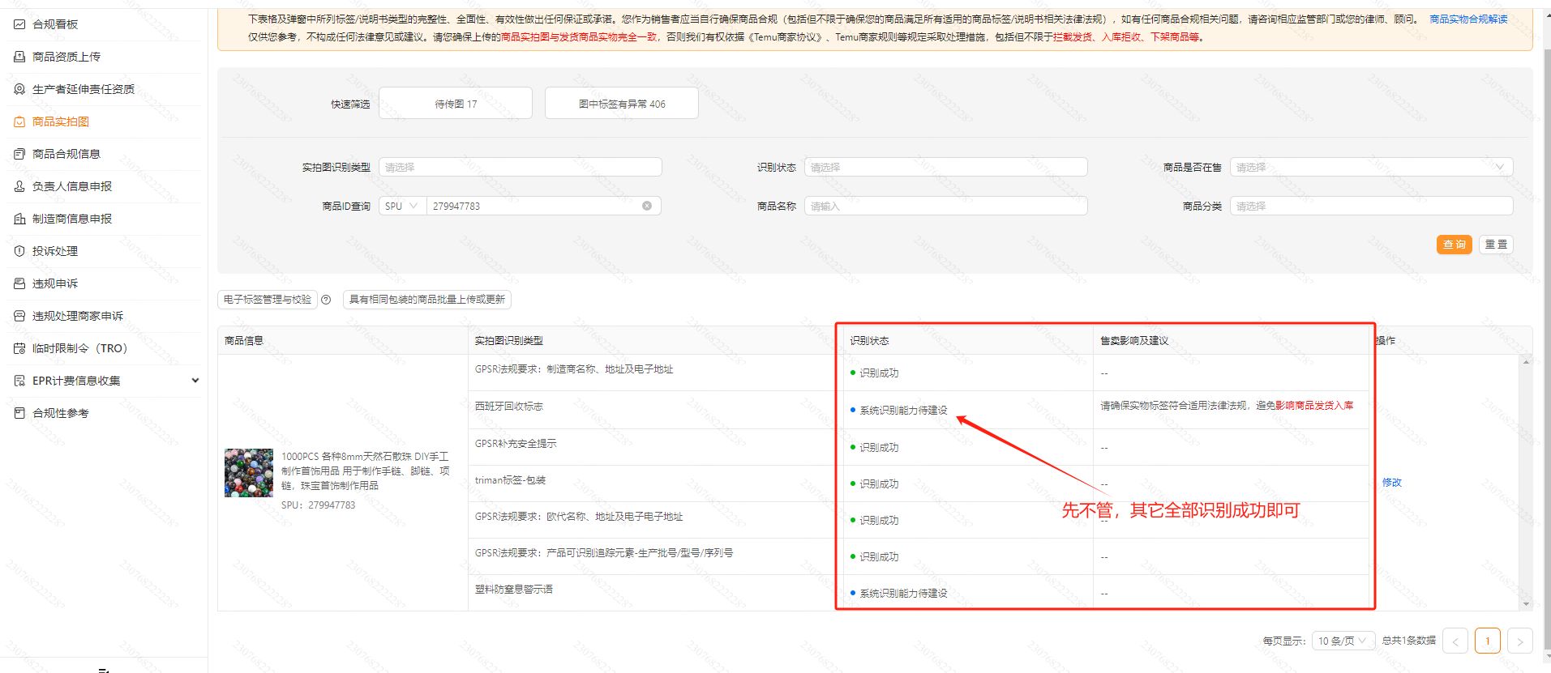Viewport: 1551px width, 673px height.
Task: Click the 负责人信息申报 person icon
Action: 19,186
